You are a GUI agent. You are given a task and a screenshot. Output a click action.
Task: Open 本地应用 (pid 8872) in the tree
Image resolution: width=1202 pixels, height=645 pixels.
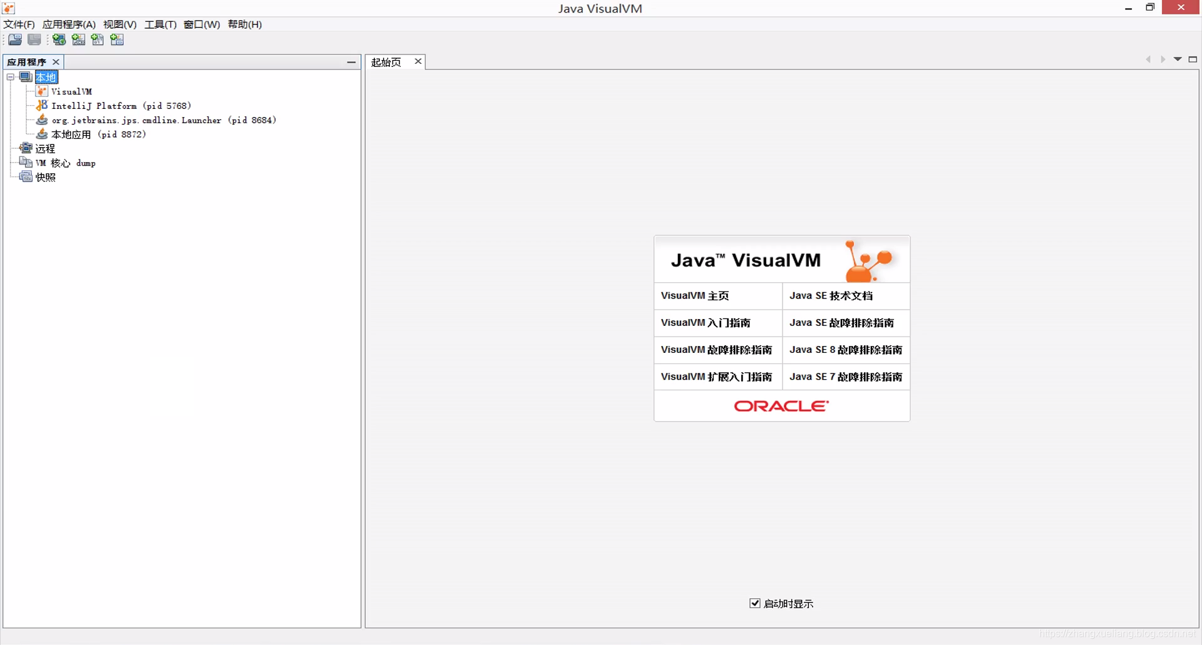pyautogui.click(x=98, y=134)
